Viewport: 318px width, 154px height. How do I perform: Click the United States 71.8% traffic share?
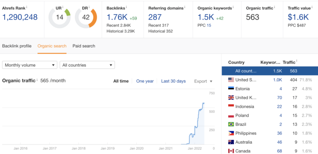tap(306, 80)
